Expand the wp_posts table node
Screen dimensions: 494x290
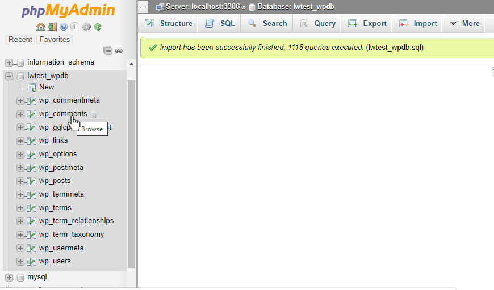coord(20,181)
